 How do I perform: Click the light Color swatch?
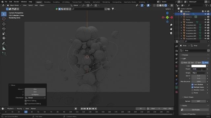point(198,66)
